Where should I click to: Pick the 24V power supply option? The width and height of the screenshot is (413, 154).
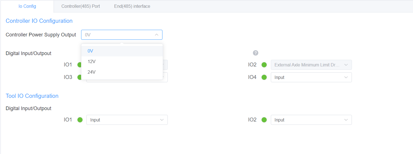click(92, 72)
